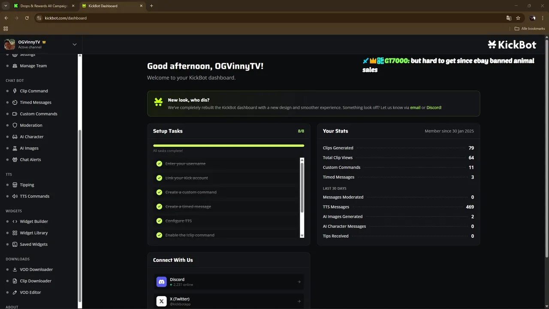549x309 pixels.
Task: Open a new browser tab
Action: point(151,6)
